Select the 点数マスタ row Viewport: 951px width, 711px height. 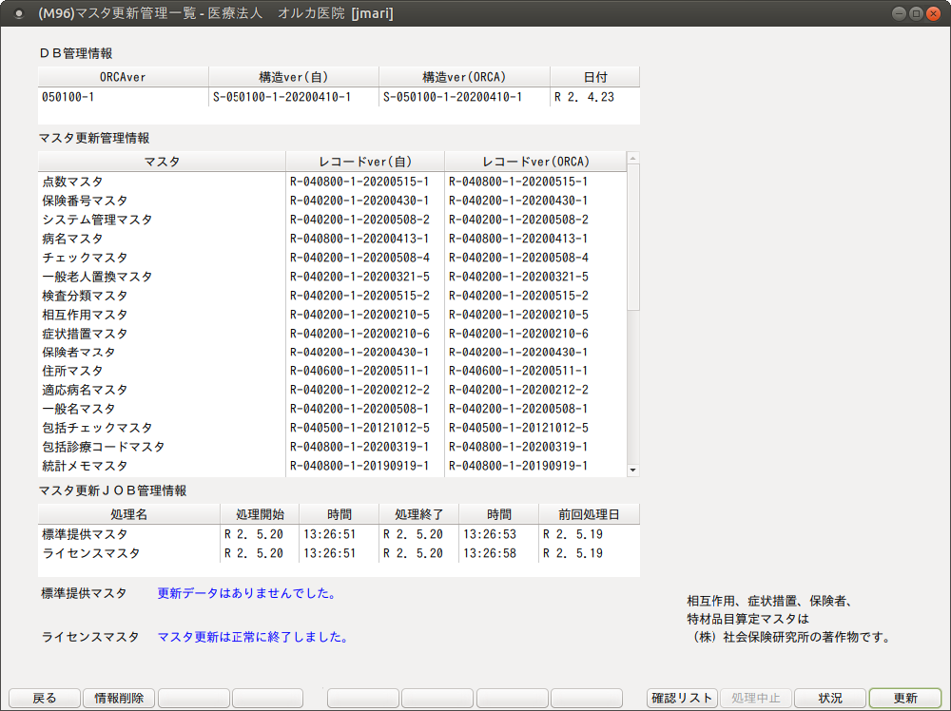[x=162, y=182]
